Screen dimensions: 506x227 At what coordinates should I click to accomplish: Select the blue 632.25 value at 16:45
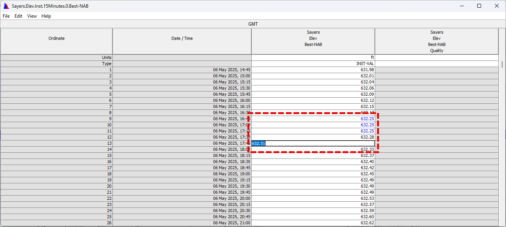pos(313,119)
